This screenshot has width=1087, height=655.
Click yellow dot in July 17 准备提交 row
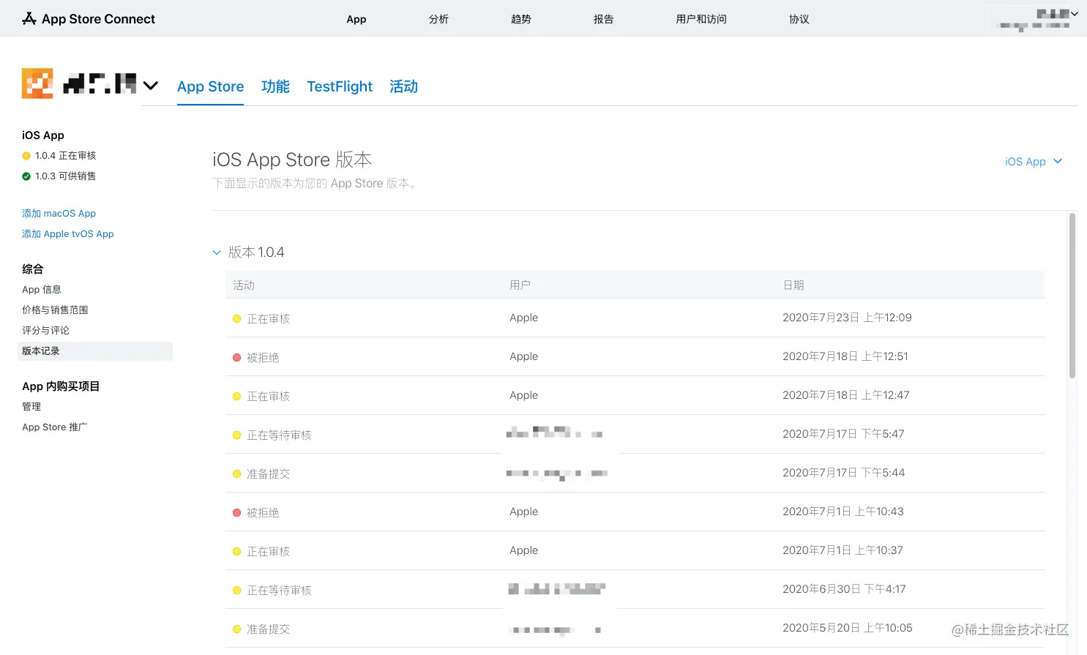pos(236,474)
